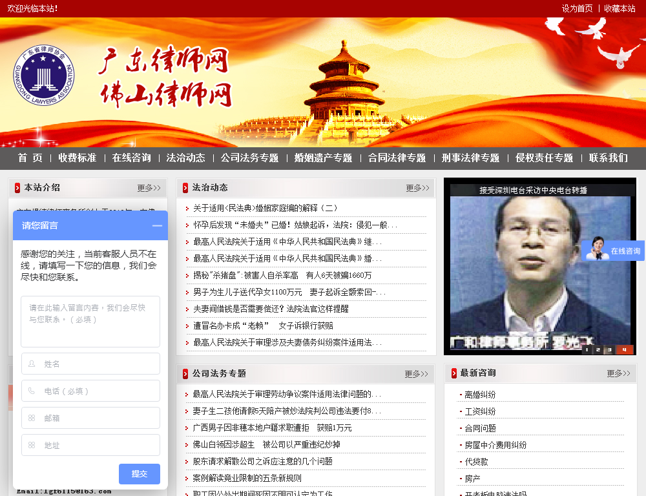Show slide 3 in the video carousel
The width and height of the screenshot is (646, 496).
609,350
